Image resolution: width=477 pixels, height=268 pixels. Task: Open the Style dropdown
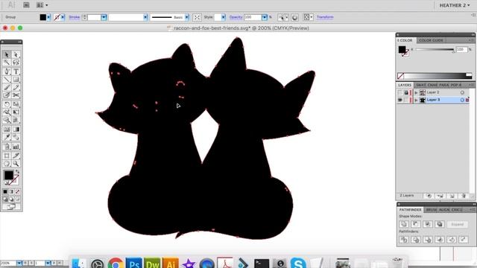point(224,17)
